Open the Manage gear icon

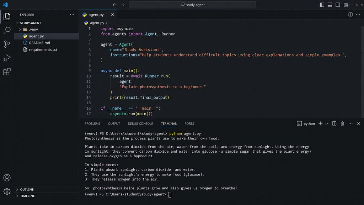click(x=7, y=191)
